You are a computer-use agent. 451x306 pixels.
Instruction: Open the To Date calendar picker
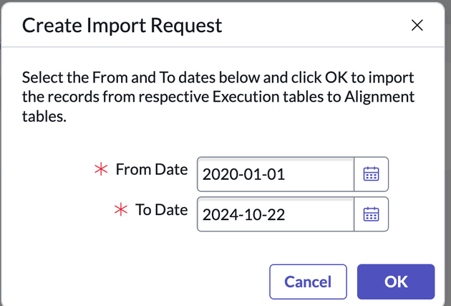(x=372, y=214)
